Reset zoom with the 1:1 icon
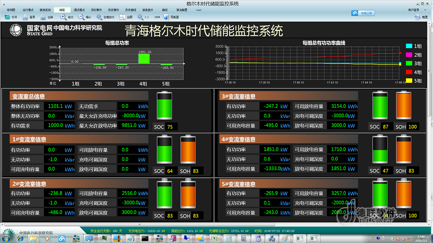The height and width of the screenshot is (243, 433). pyautogui.click(x=140, y=17)
